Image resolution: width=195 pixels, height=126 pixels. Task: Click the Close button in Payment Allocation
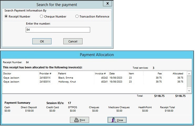point(117,120)
